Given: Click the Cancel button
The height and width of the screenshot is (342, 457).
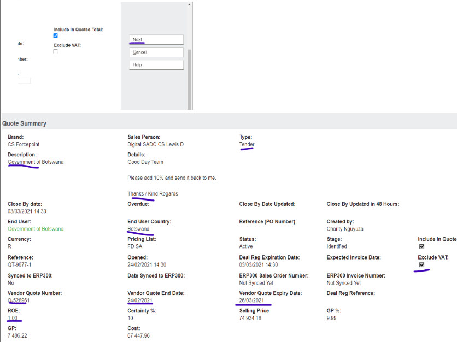Looking at the screenshot, I should click(156, 52).
